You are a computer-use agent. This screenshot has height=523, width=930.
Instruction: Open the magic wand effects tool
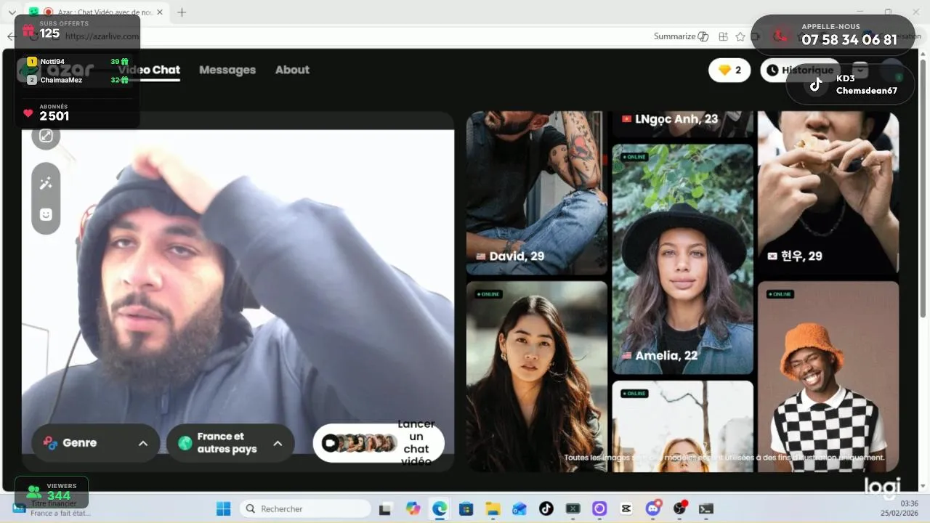pyautogui.click(x=46, y=184)
